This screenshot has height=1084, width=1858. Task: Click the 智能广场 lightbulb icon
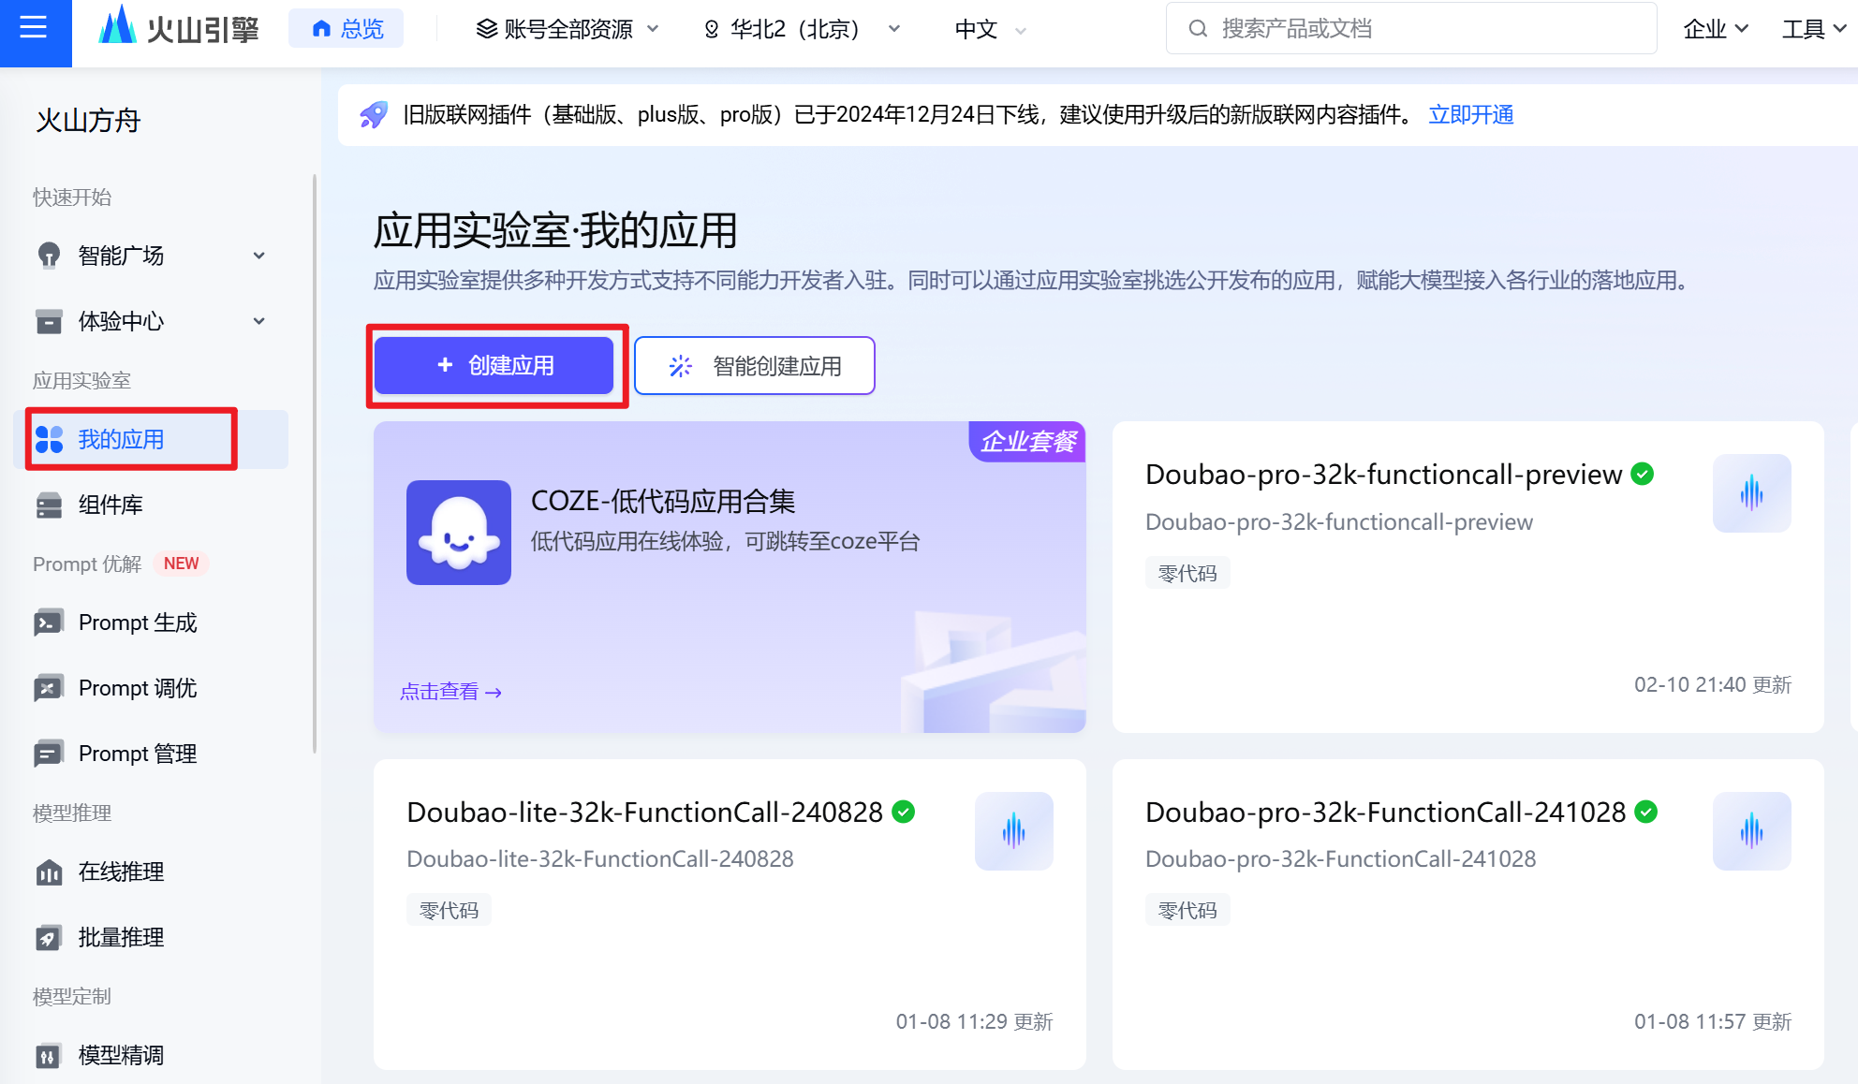click(x=49, y=256)
